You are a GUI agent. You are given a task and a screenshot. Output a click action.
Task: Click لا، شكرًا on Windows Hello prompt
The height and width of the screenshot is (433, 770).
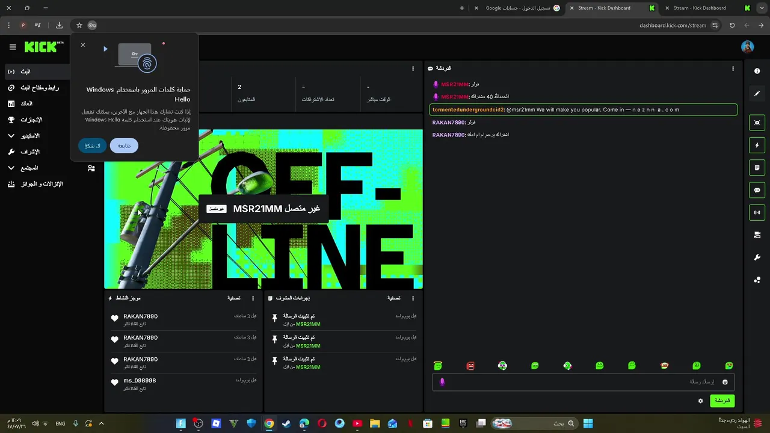92,146
